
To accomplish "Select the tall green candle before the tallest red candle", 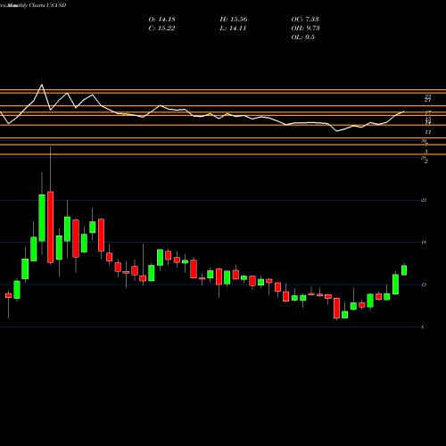I will (42, 218).
